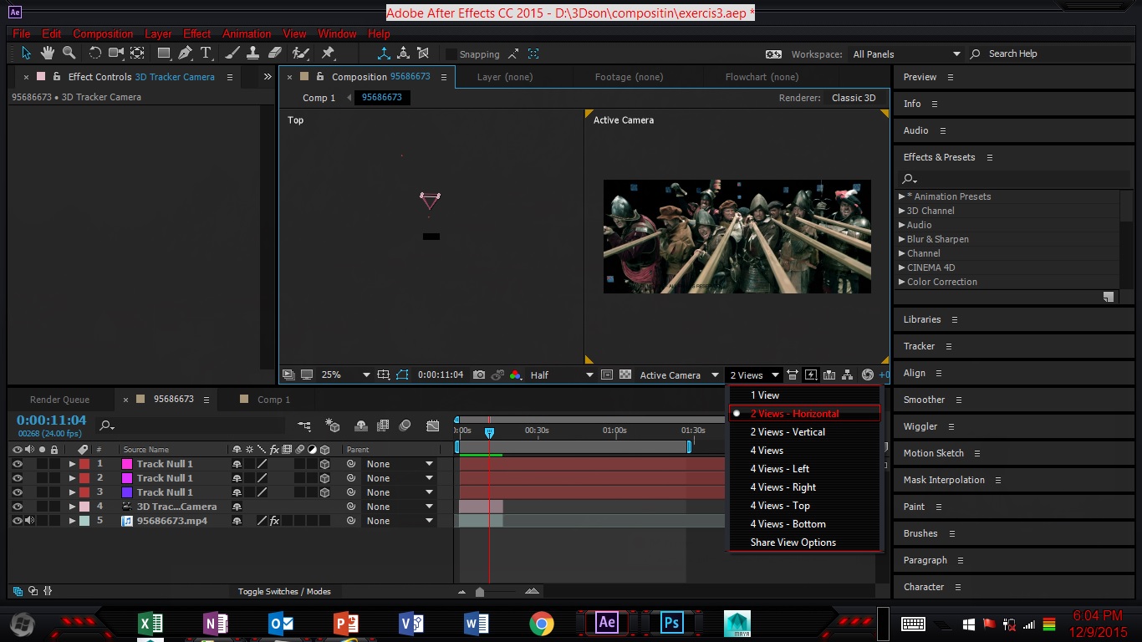Select the Puppet Pin tool
Screen dimensions: 1142x642
click(328, 53)
